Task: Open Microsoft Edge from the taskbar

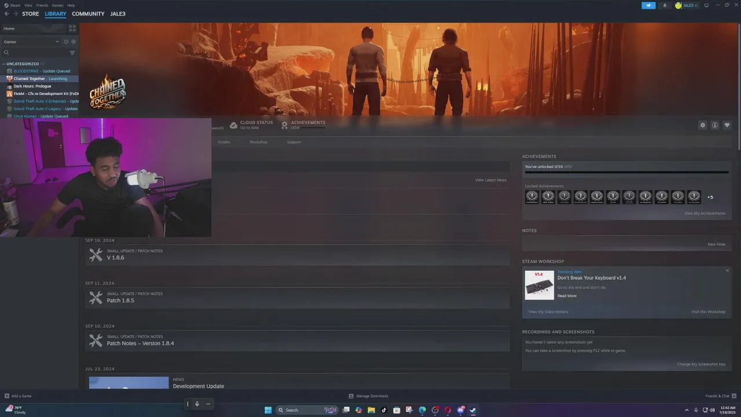Action: coord(422,410)
